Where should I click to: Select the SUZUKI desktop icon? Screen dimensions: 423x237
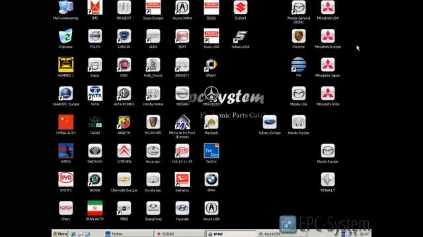pos(241,7)
